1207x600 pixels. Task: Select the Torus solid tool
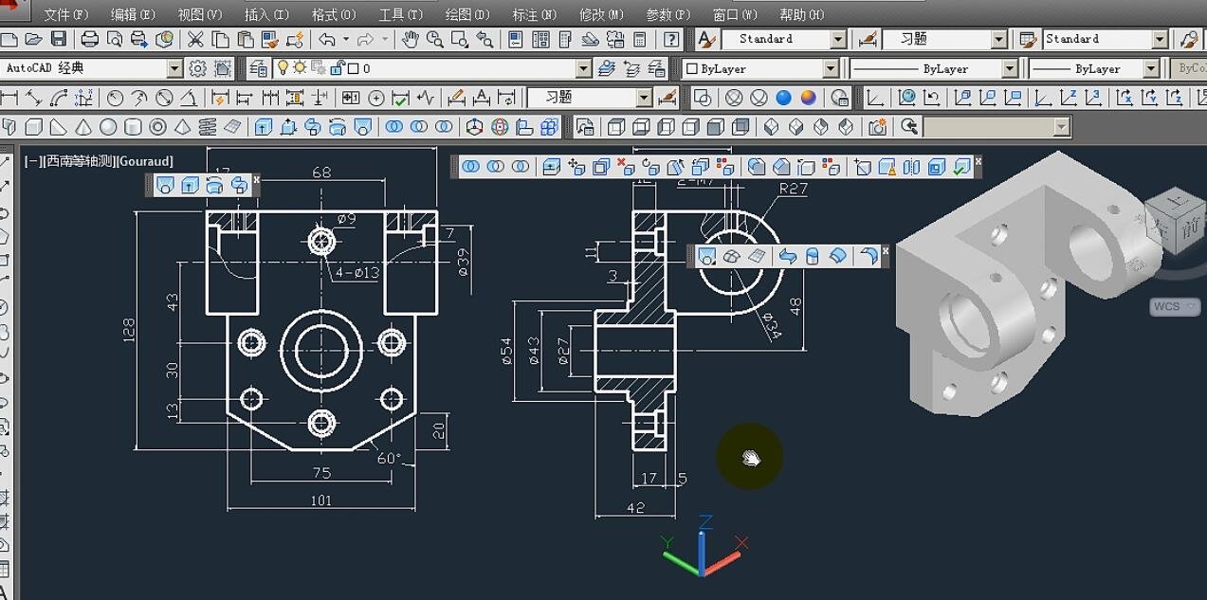tap(157, 127)
